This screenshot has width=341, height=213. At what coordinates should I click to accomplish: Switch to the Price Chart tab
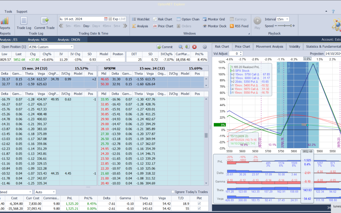pos(242,47)
